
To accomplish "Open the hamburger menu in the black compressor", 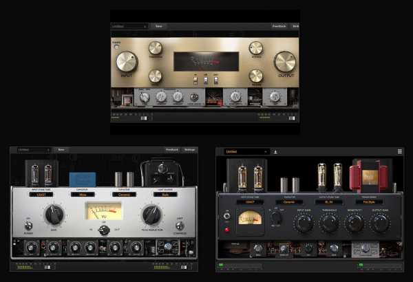I will (400, 151).
